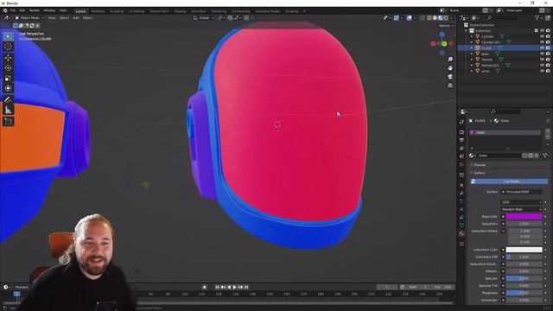This screenshot has height=311, width=553.
Task: Select the Measure tool
Action: [x=8, y=111]
